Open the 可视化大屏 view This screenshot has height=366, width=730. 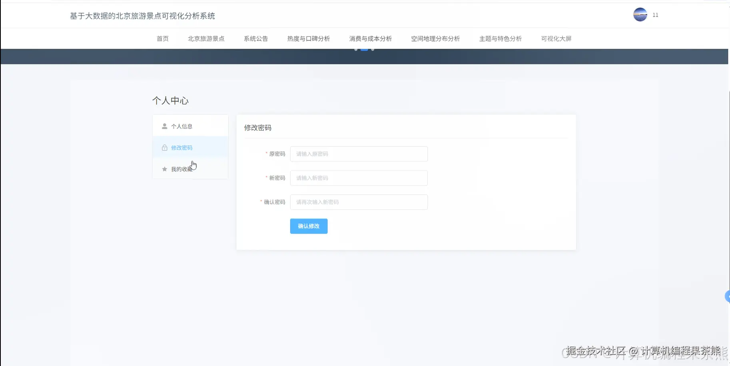click(556, 38)
